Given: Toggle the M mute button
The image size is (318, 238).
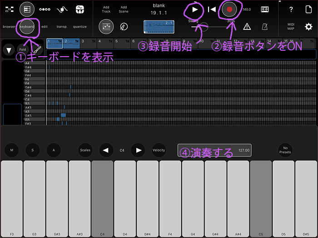Looking at the screenshot, I should coord(11,150).
